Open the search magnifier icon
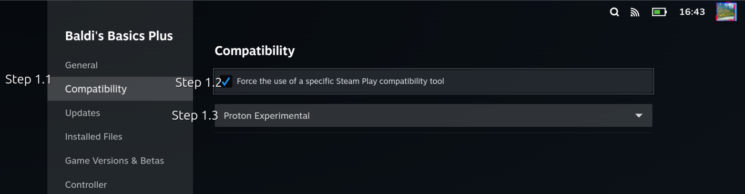The width and height of the screenshot is (745, 194). (x=614, y=12)
